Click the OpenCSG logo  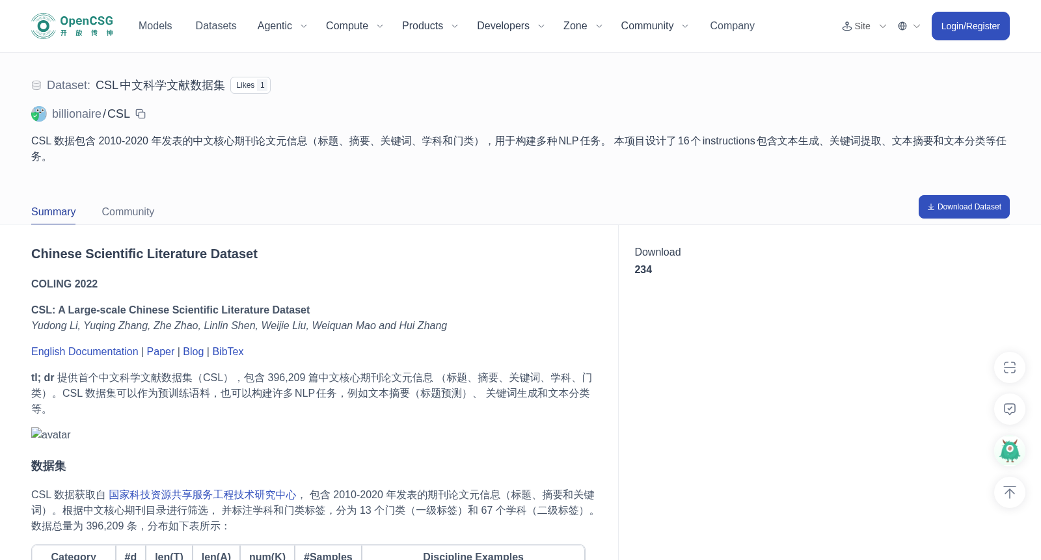pyautogui.click(x=72, y=26)
